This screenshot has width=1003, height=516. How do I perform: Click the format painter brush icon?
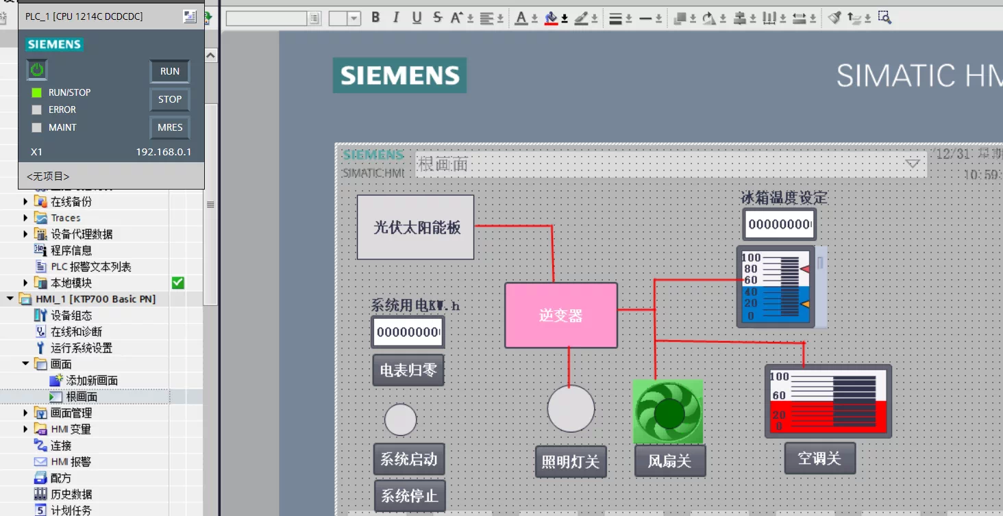(834, 18)
